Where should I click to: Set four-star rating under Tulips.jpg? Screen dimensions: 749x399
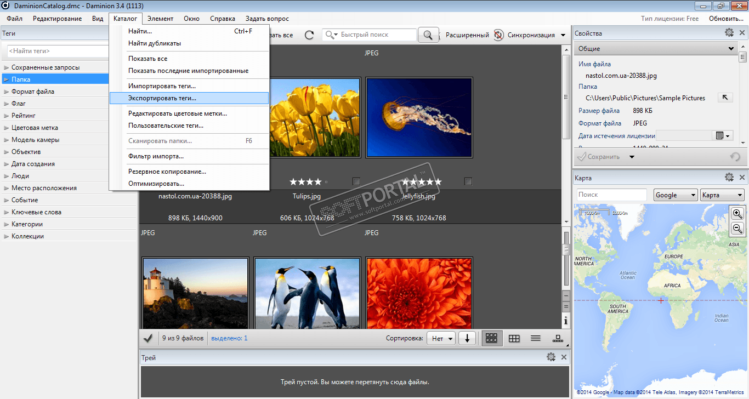tap(318, 181)
